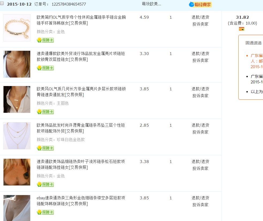Click 保障卡 badge under 速卖通爆款 double-layer necklace
Image resolution: width=263 pixels, height=221 pixels.
pyautogui.click(x=45, y=68)
